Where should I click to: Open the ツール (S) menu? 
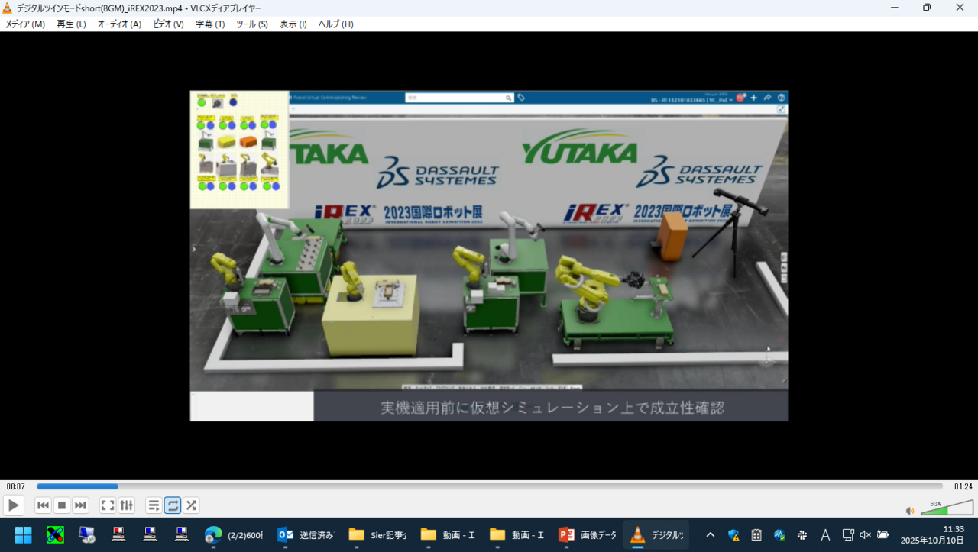[251, 24]
